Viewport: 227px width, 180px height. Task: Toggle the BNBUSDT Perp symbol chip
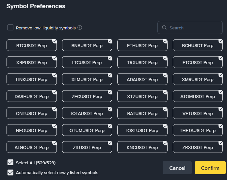tap(87, 46)
